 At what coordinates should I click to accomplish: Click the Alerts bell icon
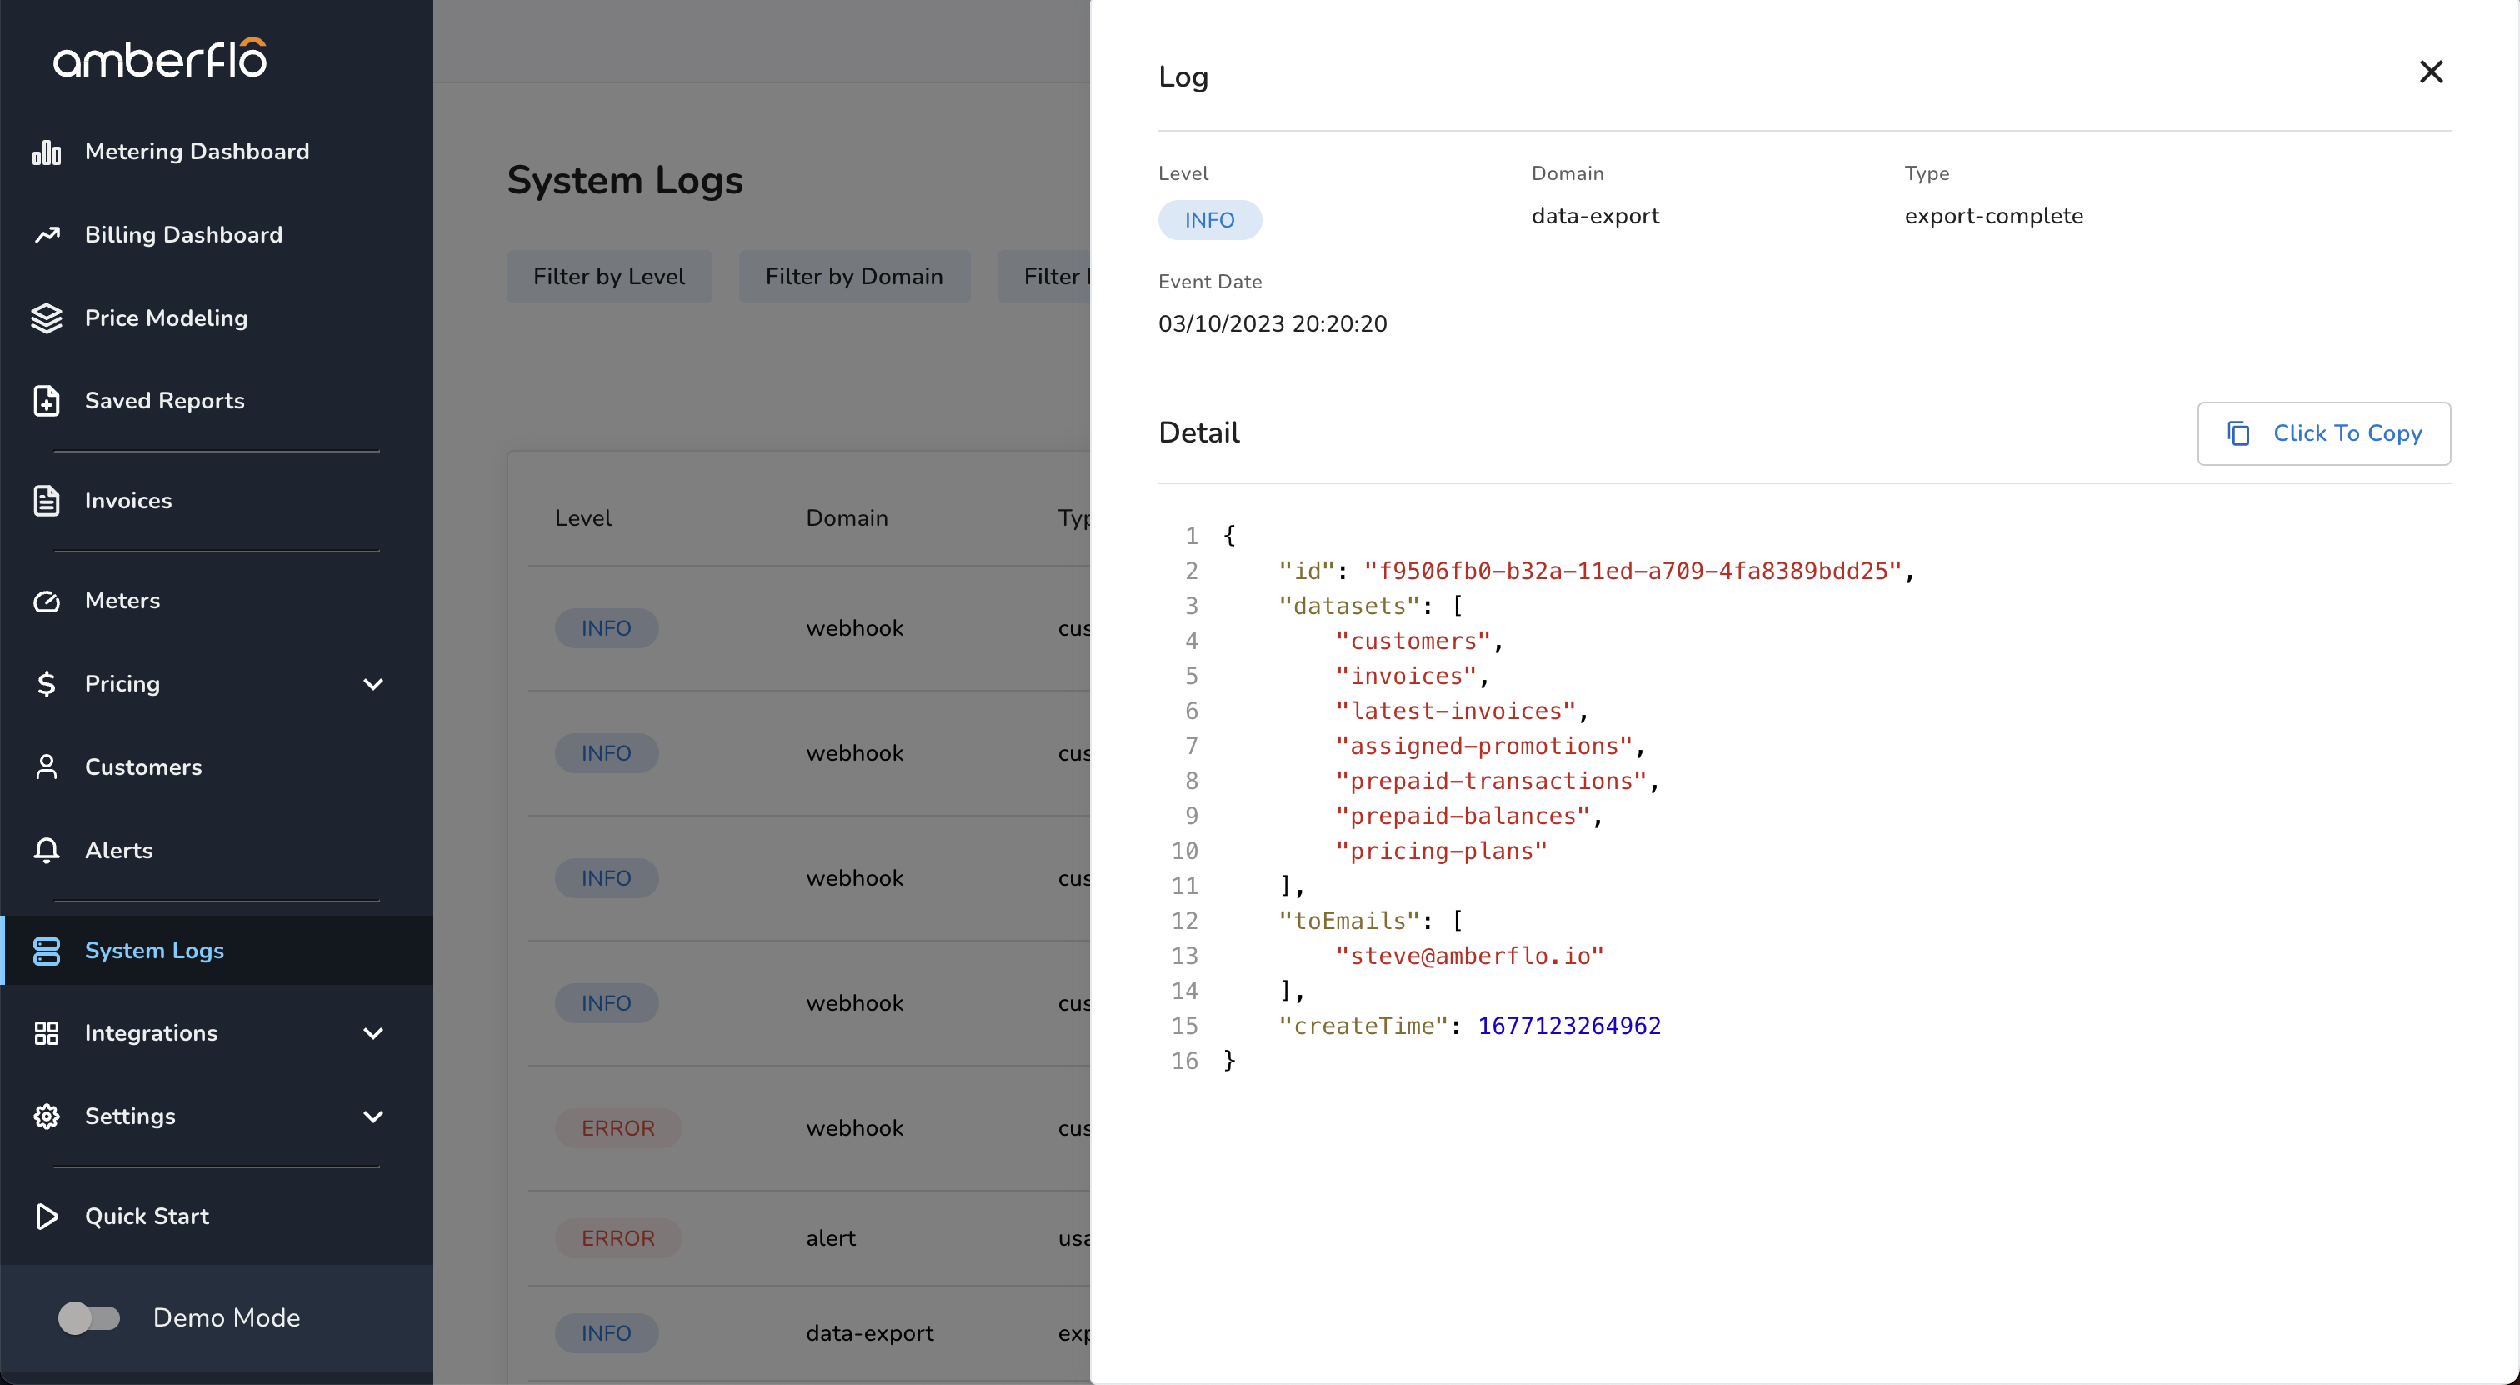46,850
